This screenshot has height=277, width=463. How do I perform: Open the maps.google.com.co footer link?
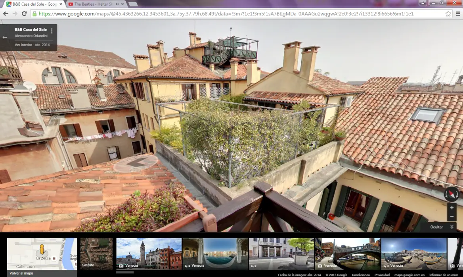coord(409,275)
